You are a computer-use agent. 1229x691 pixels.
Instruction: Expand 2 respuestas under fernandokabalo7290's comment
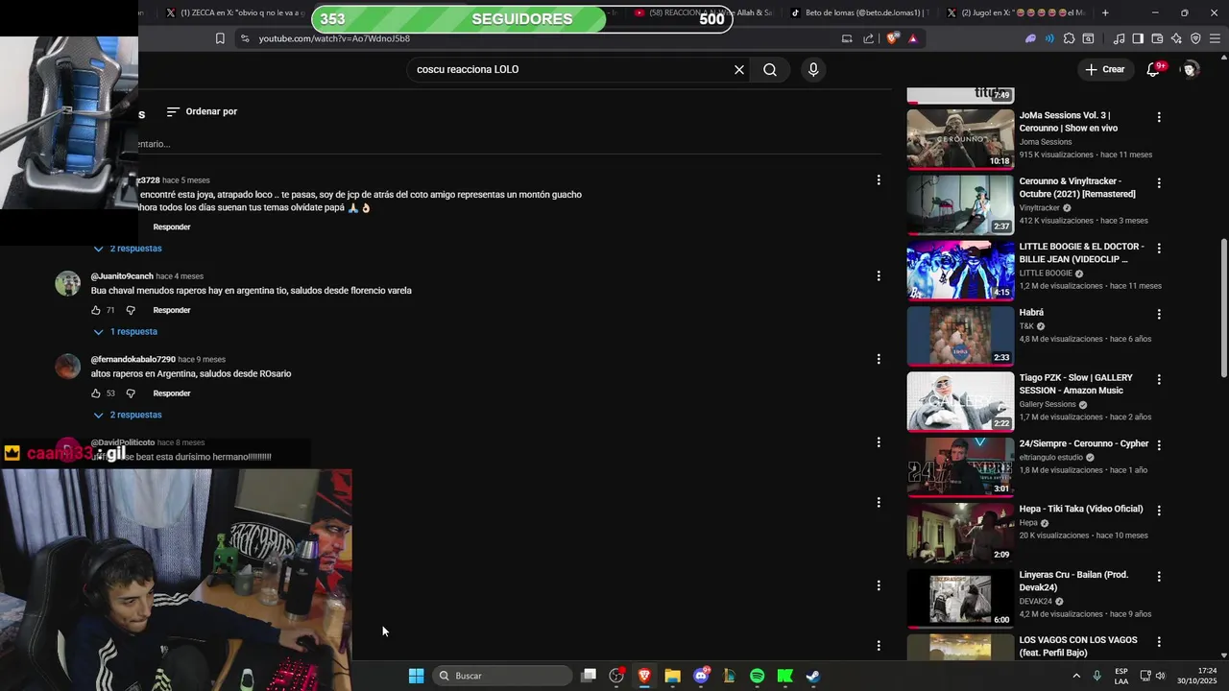tap(127, 415)
